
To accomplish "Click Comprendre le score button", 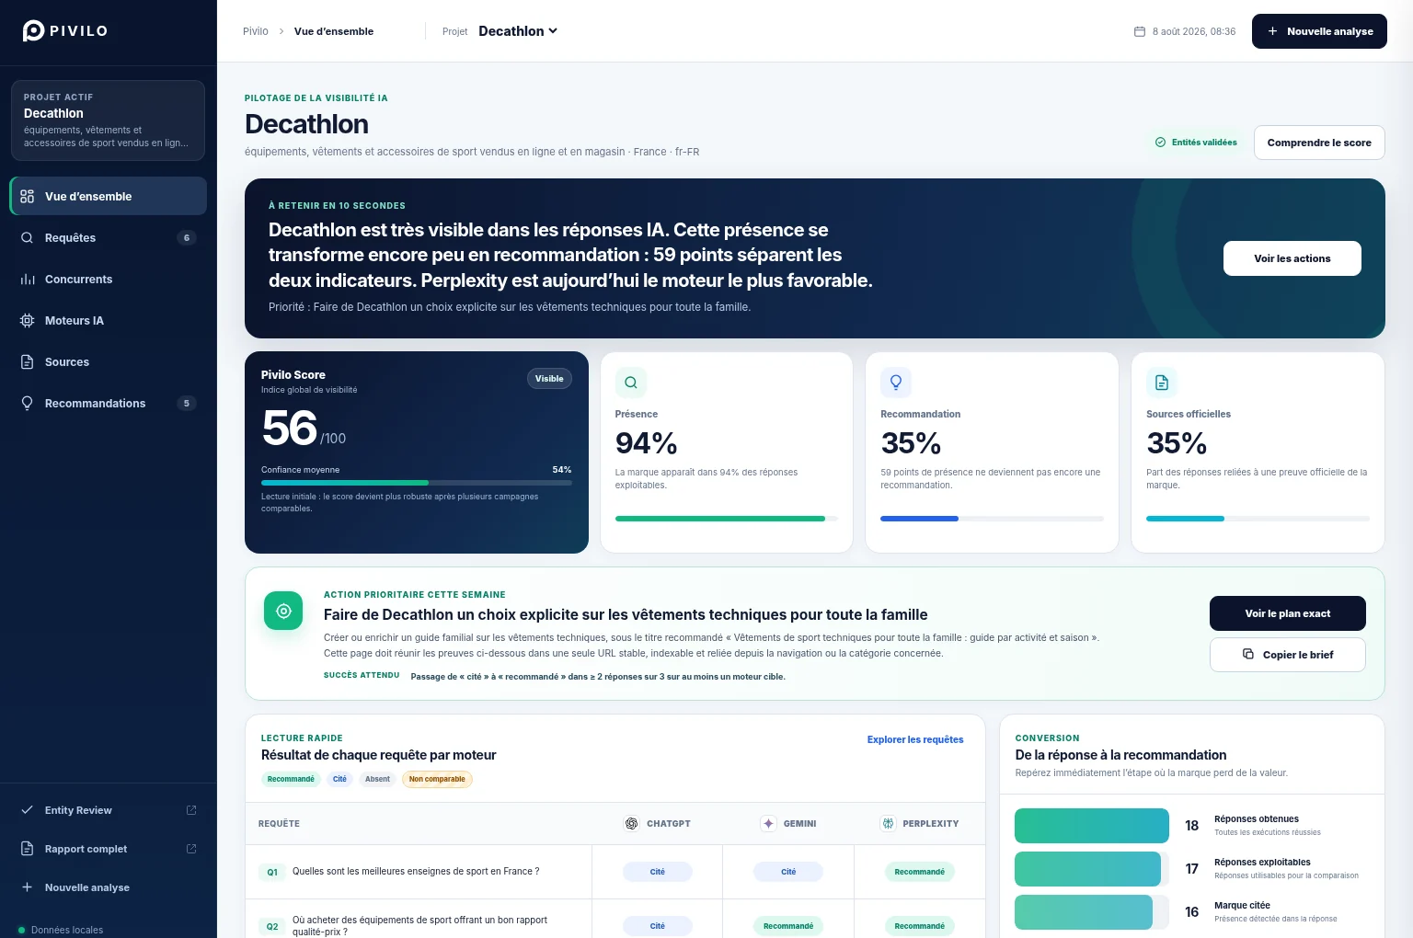I will [x=1319, y=143].
